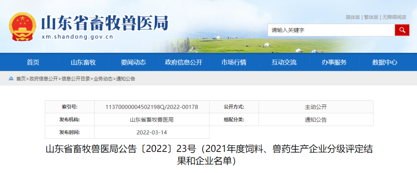Click the 主动公开 table cell
Image resolution: width=417 pixels, height=173 pixels.
316,107
